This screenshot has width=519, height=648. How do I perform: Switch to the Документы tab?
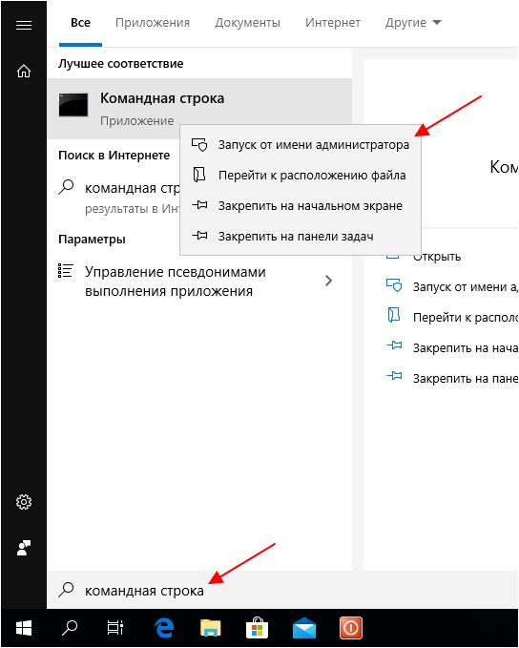[x=247, y=23]
